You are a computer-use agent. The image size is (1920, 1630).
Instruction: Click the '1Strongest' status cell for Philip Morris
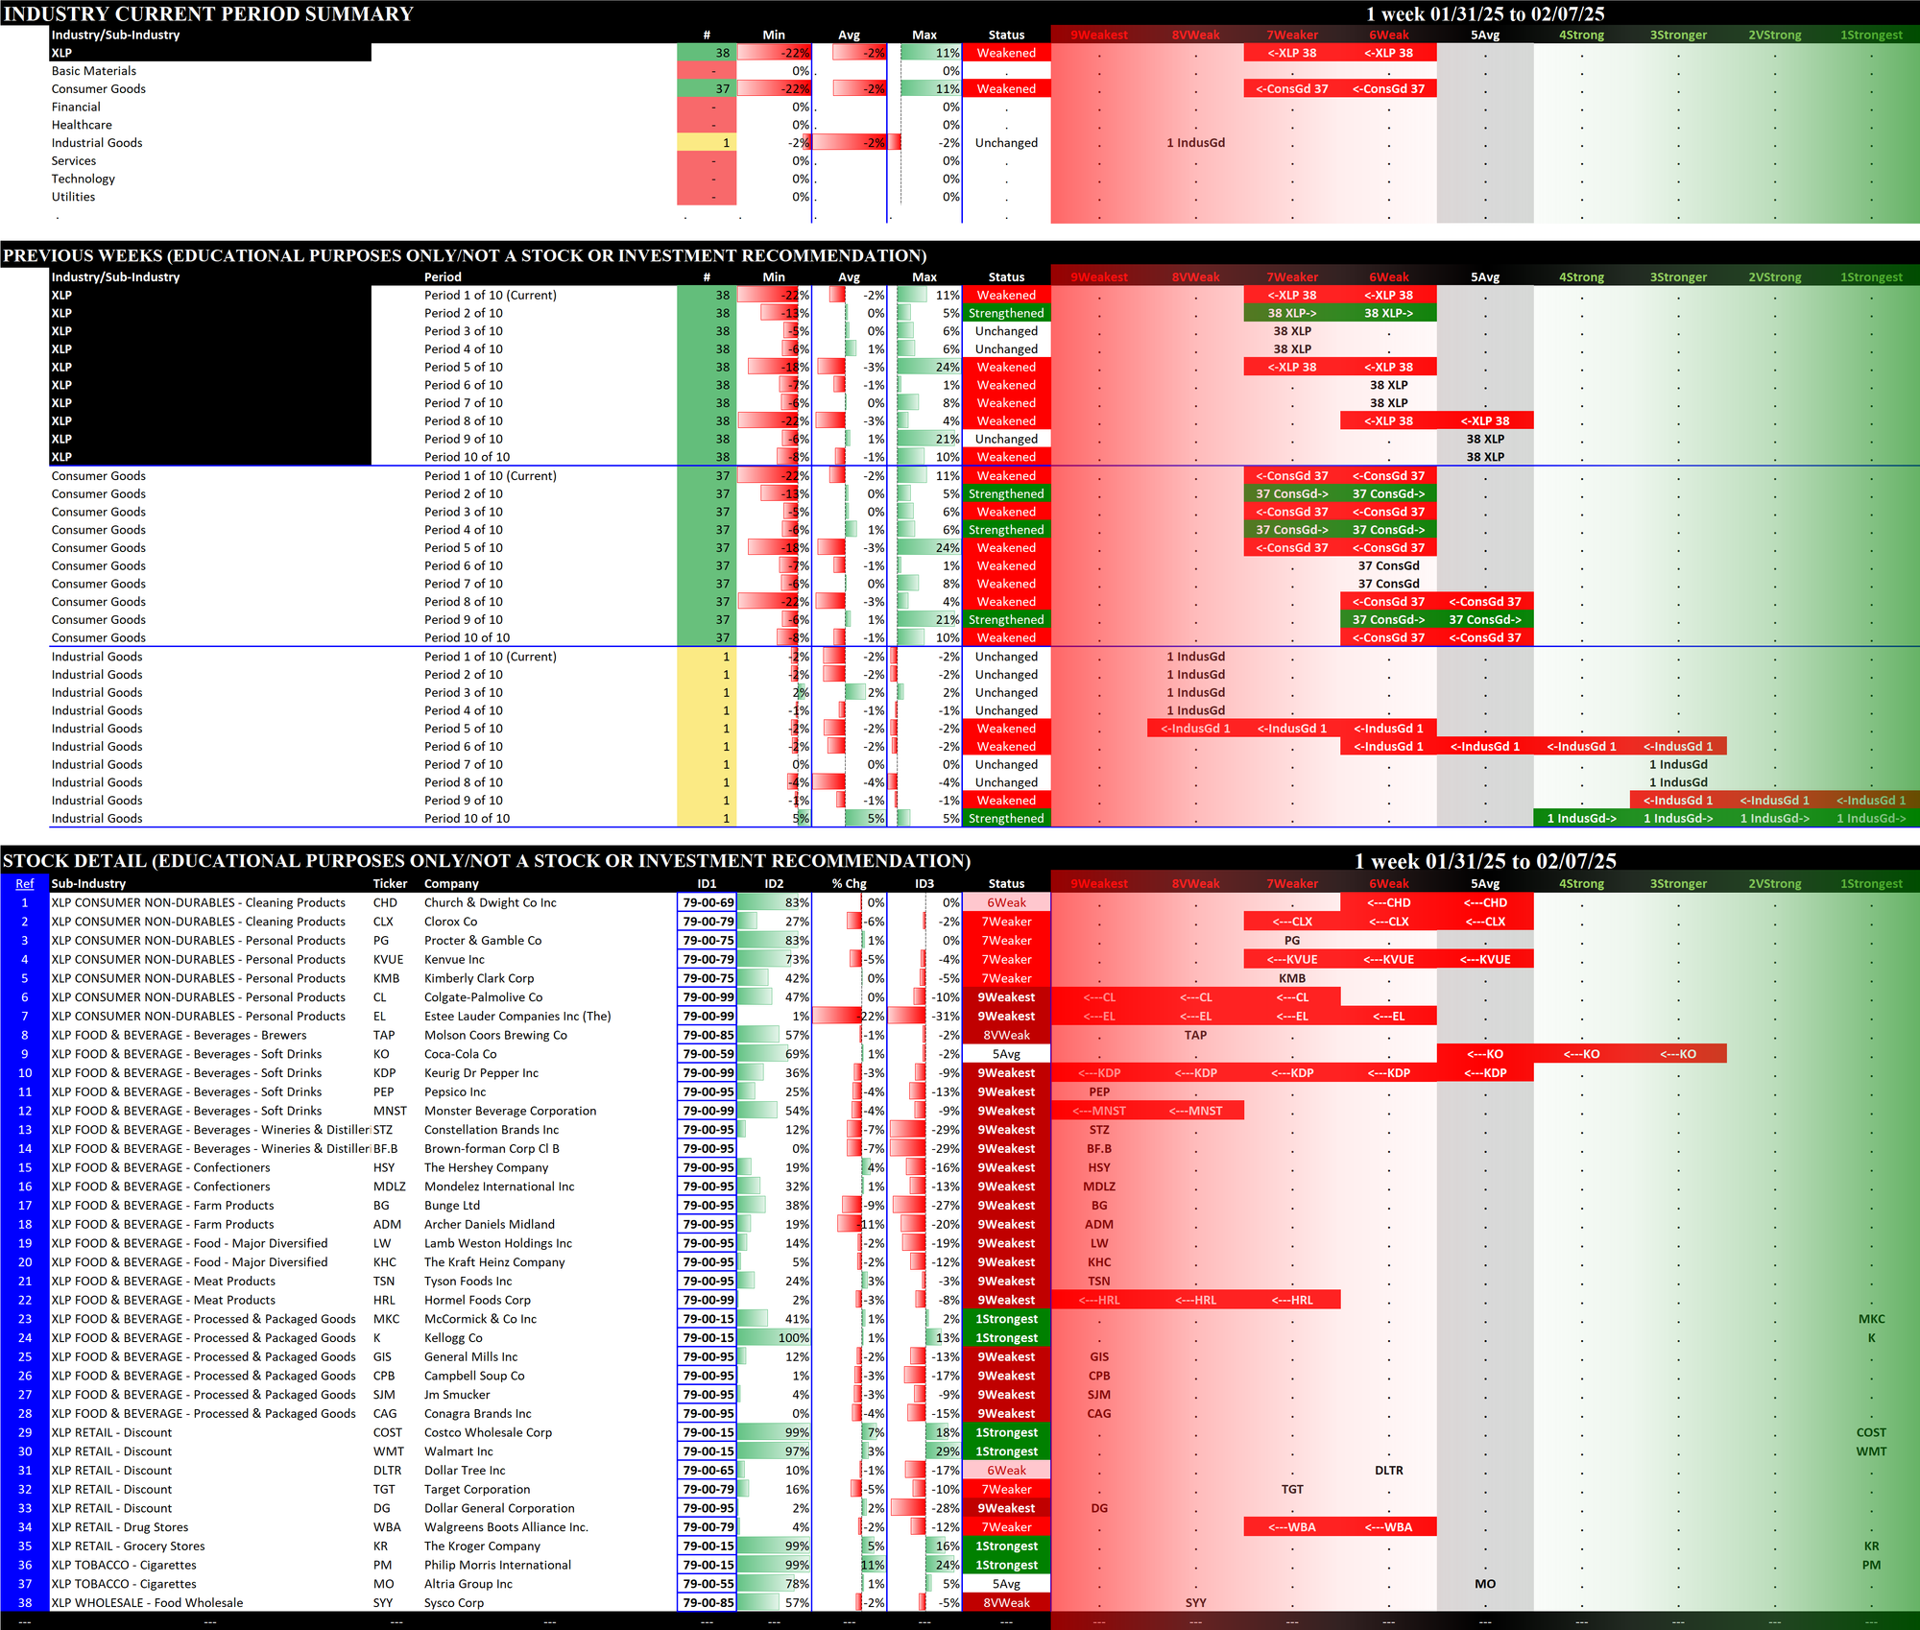(1006, 1566)
